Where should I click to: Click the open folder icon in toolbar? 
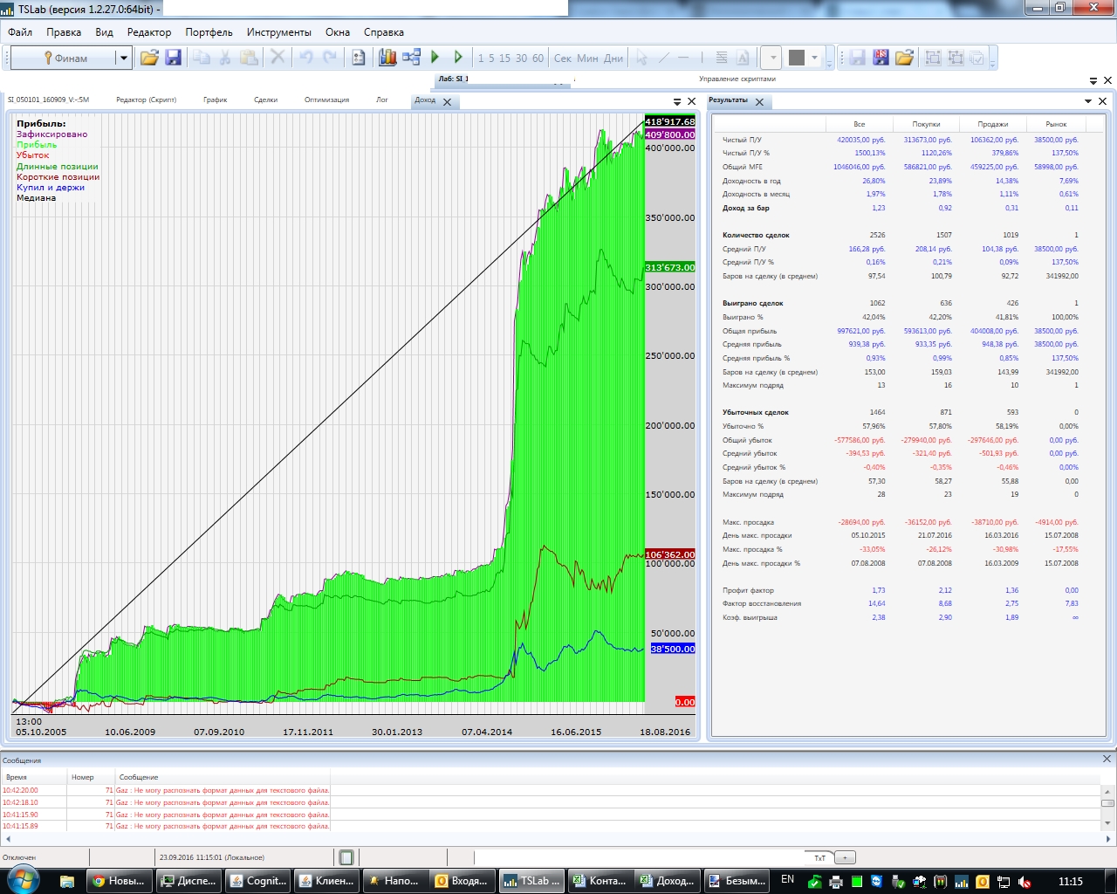tap(149, 58)
